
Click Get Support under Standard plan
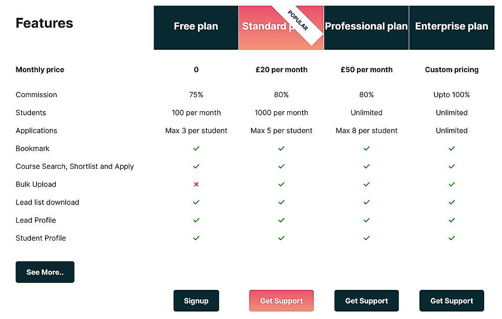coord(281,301)
